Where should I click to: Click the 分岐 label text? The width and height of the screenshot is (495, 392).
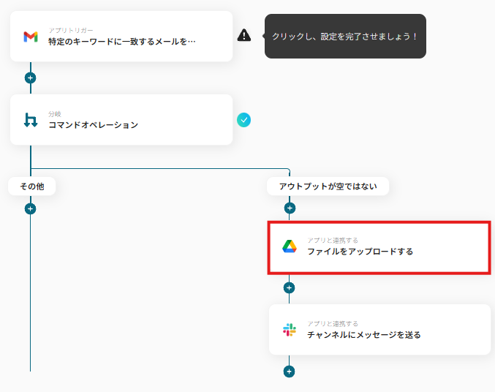tap(55, 113)
